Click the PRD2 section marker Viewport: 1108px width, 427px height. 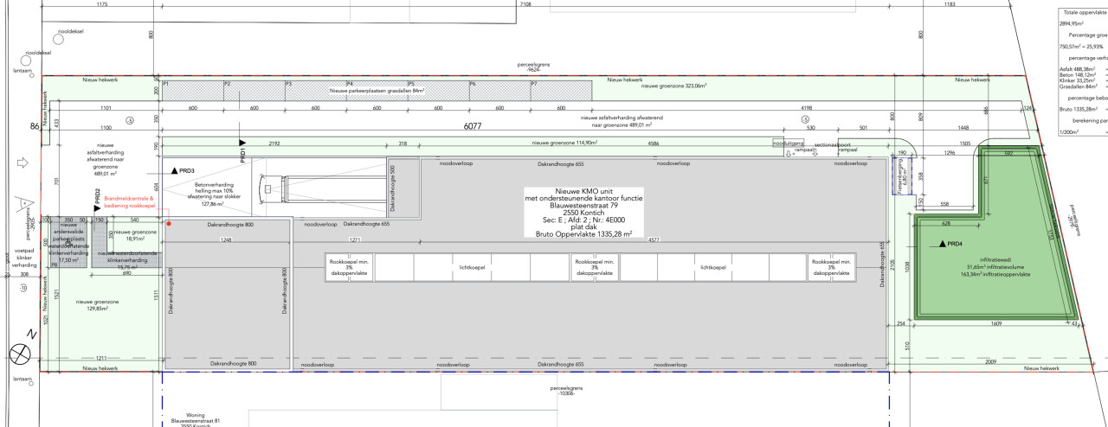point(97,209)
